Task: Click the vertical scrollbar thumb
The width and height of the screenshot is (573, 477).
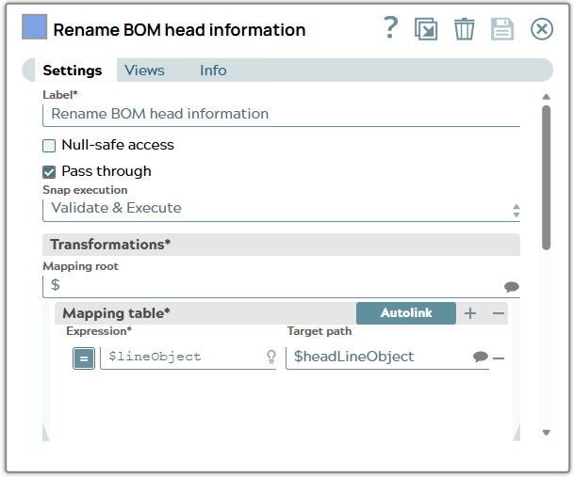Action: [546, 178]
